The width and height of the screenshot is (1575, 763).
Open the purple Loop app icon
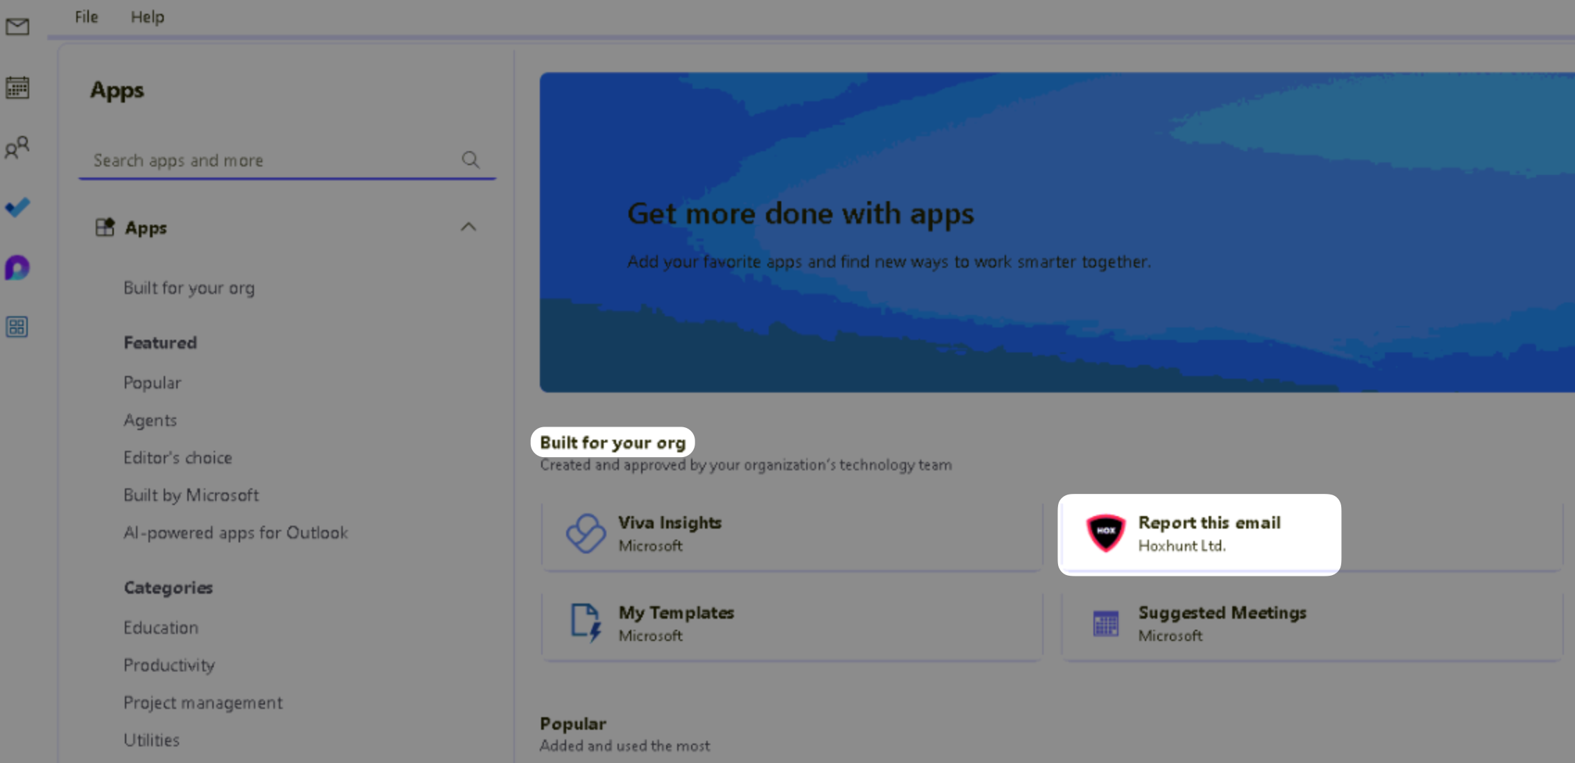pyautogui.click(x=17, y=268)
